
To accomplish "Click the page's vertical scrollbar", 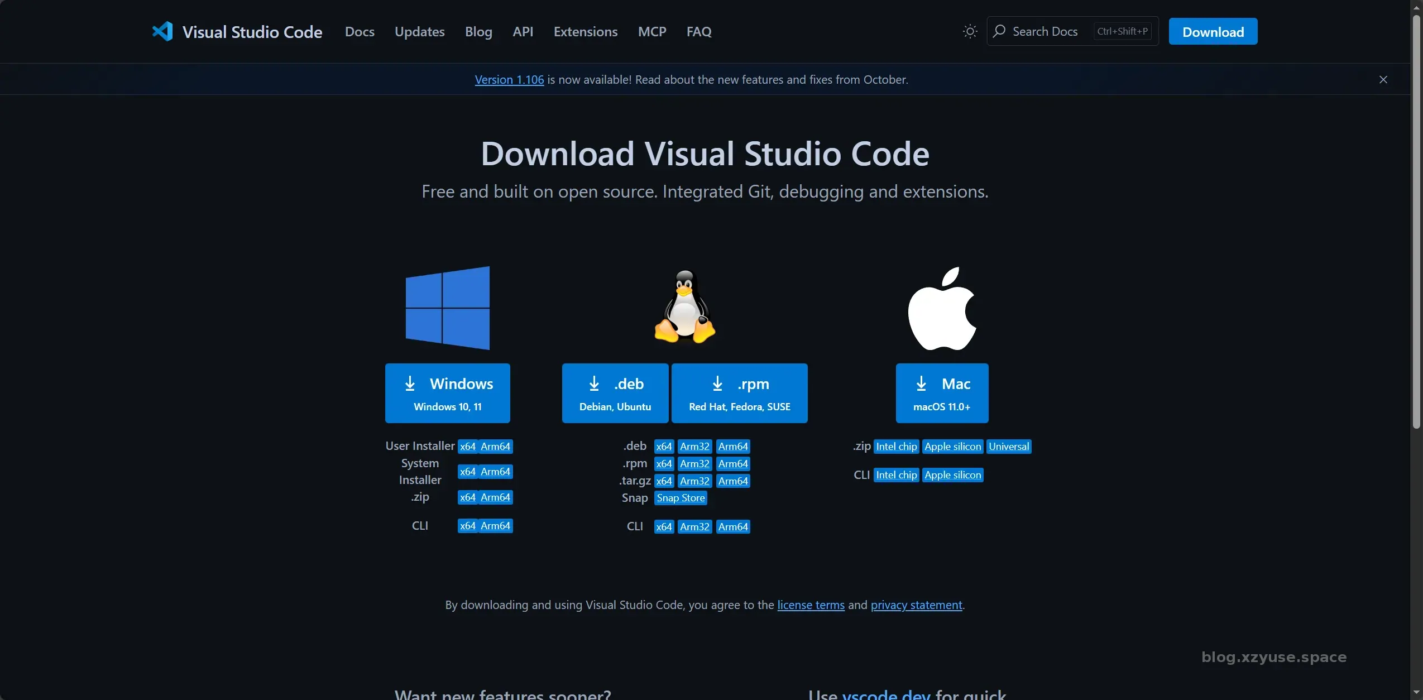I will coord(1416,223).
